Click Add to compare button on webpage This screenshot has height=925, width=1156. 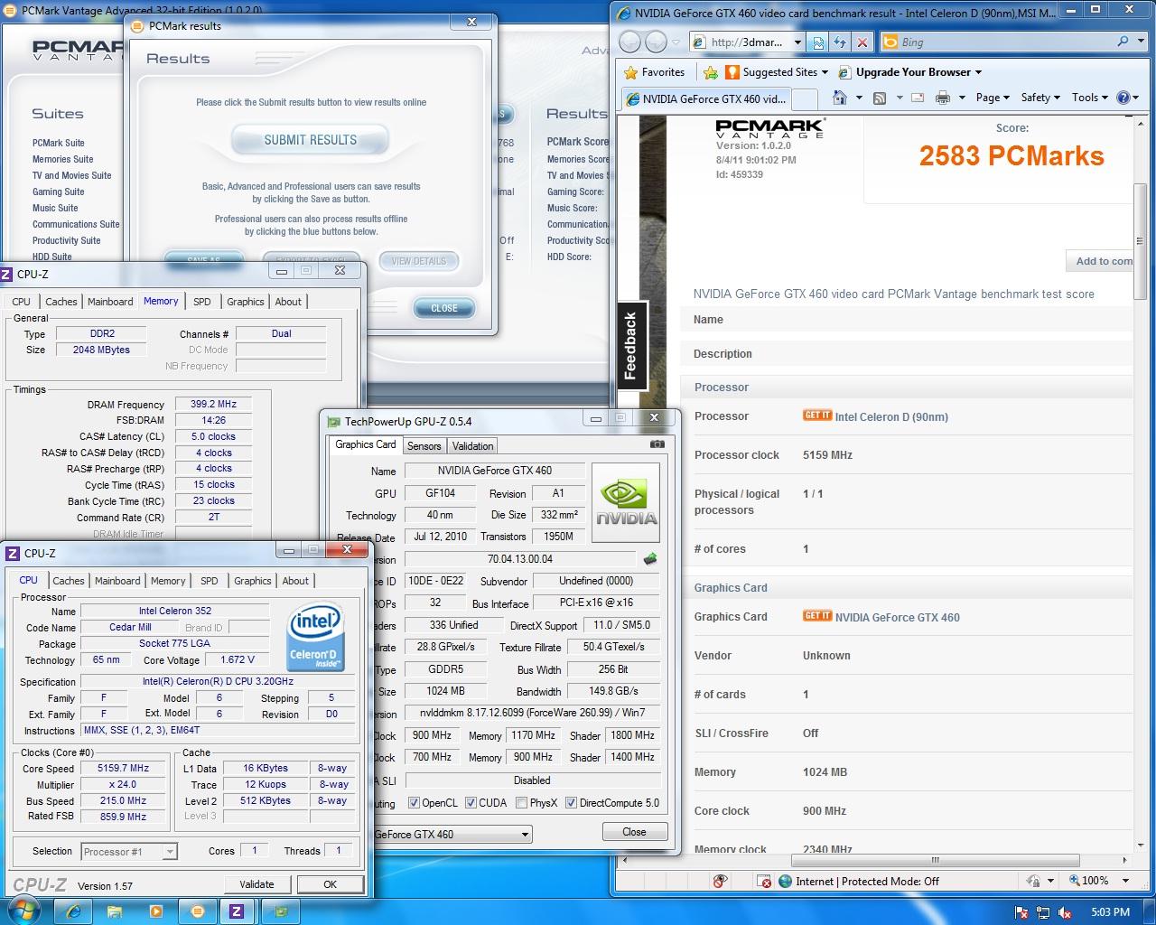pos(1100,261)
